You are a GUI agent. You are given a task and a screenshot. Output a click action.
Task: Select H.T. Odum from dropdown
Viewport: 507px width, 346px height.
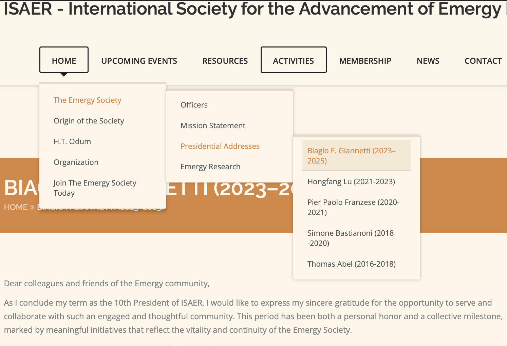click(72, 141)
